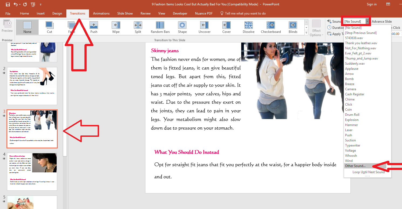Screen dimensions: 402x209
Task: Select the Push transition
Action: [x=94, y=27]
